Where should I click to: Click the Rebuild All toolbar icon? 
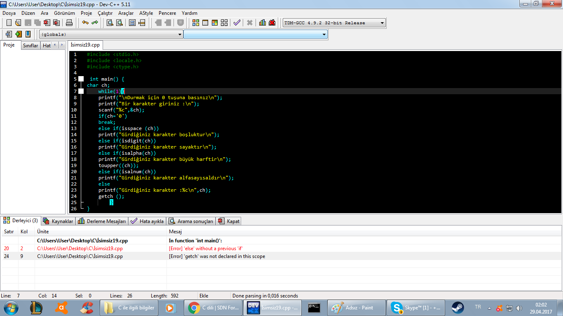click(x=224, y=23)
